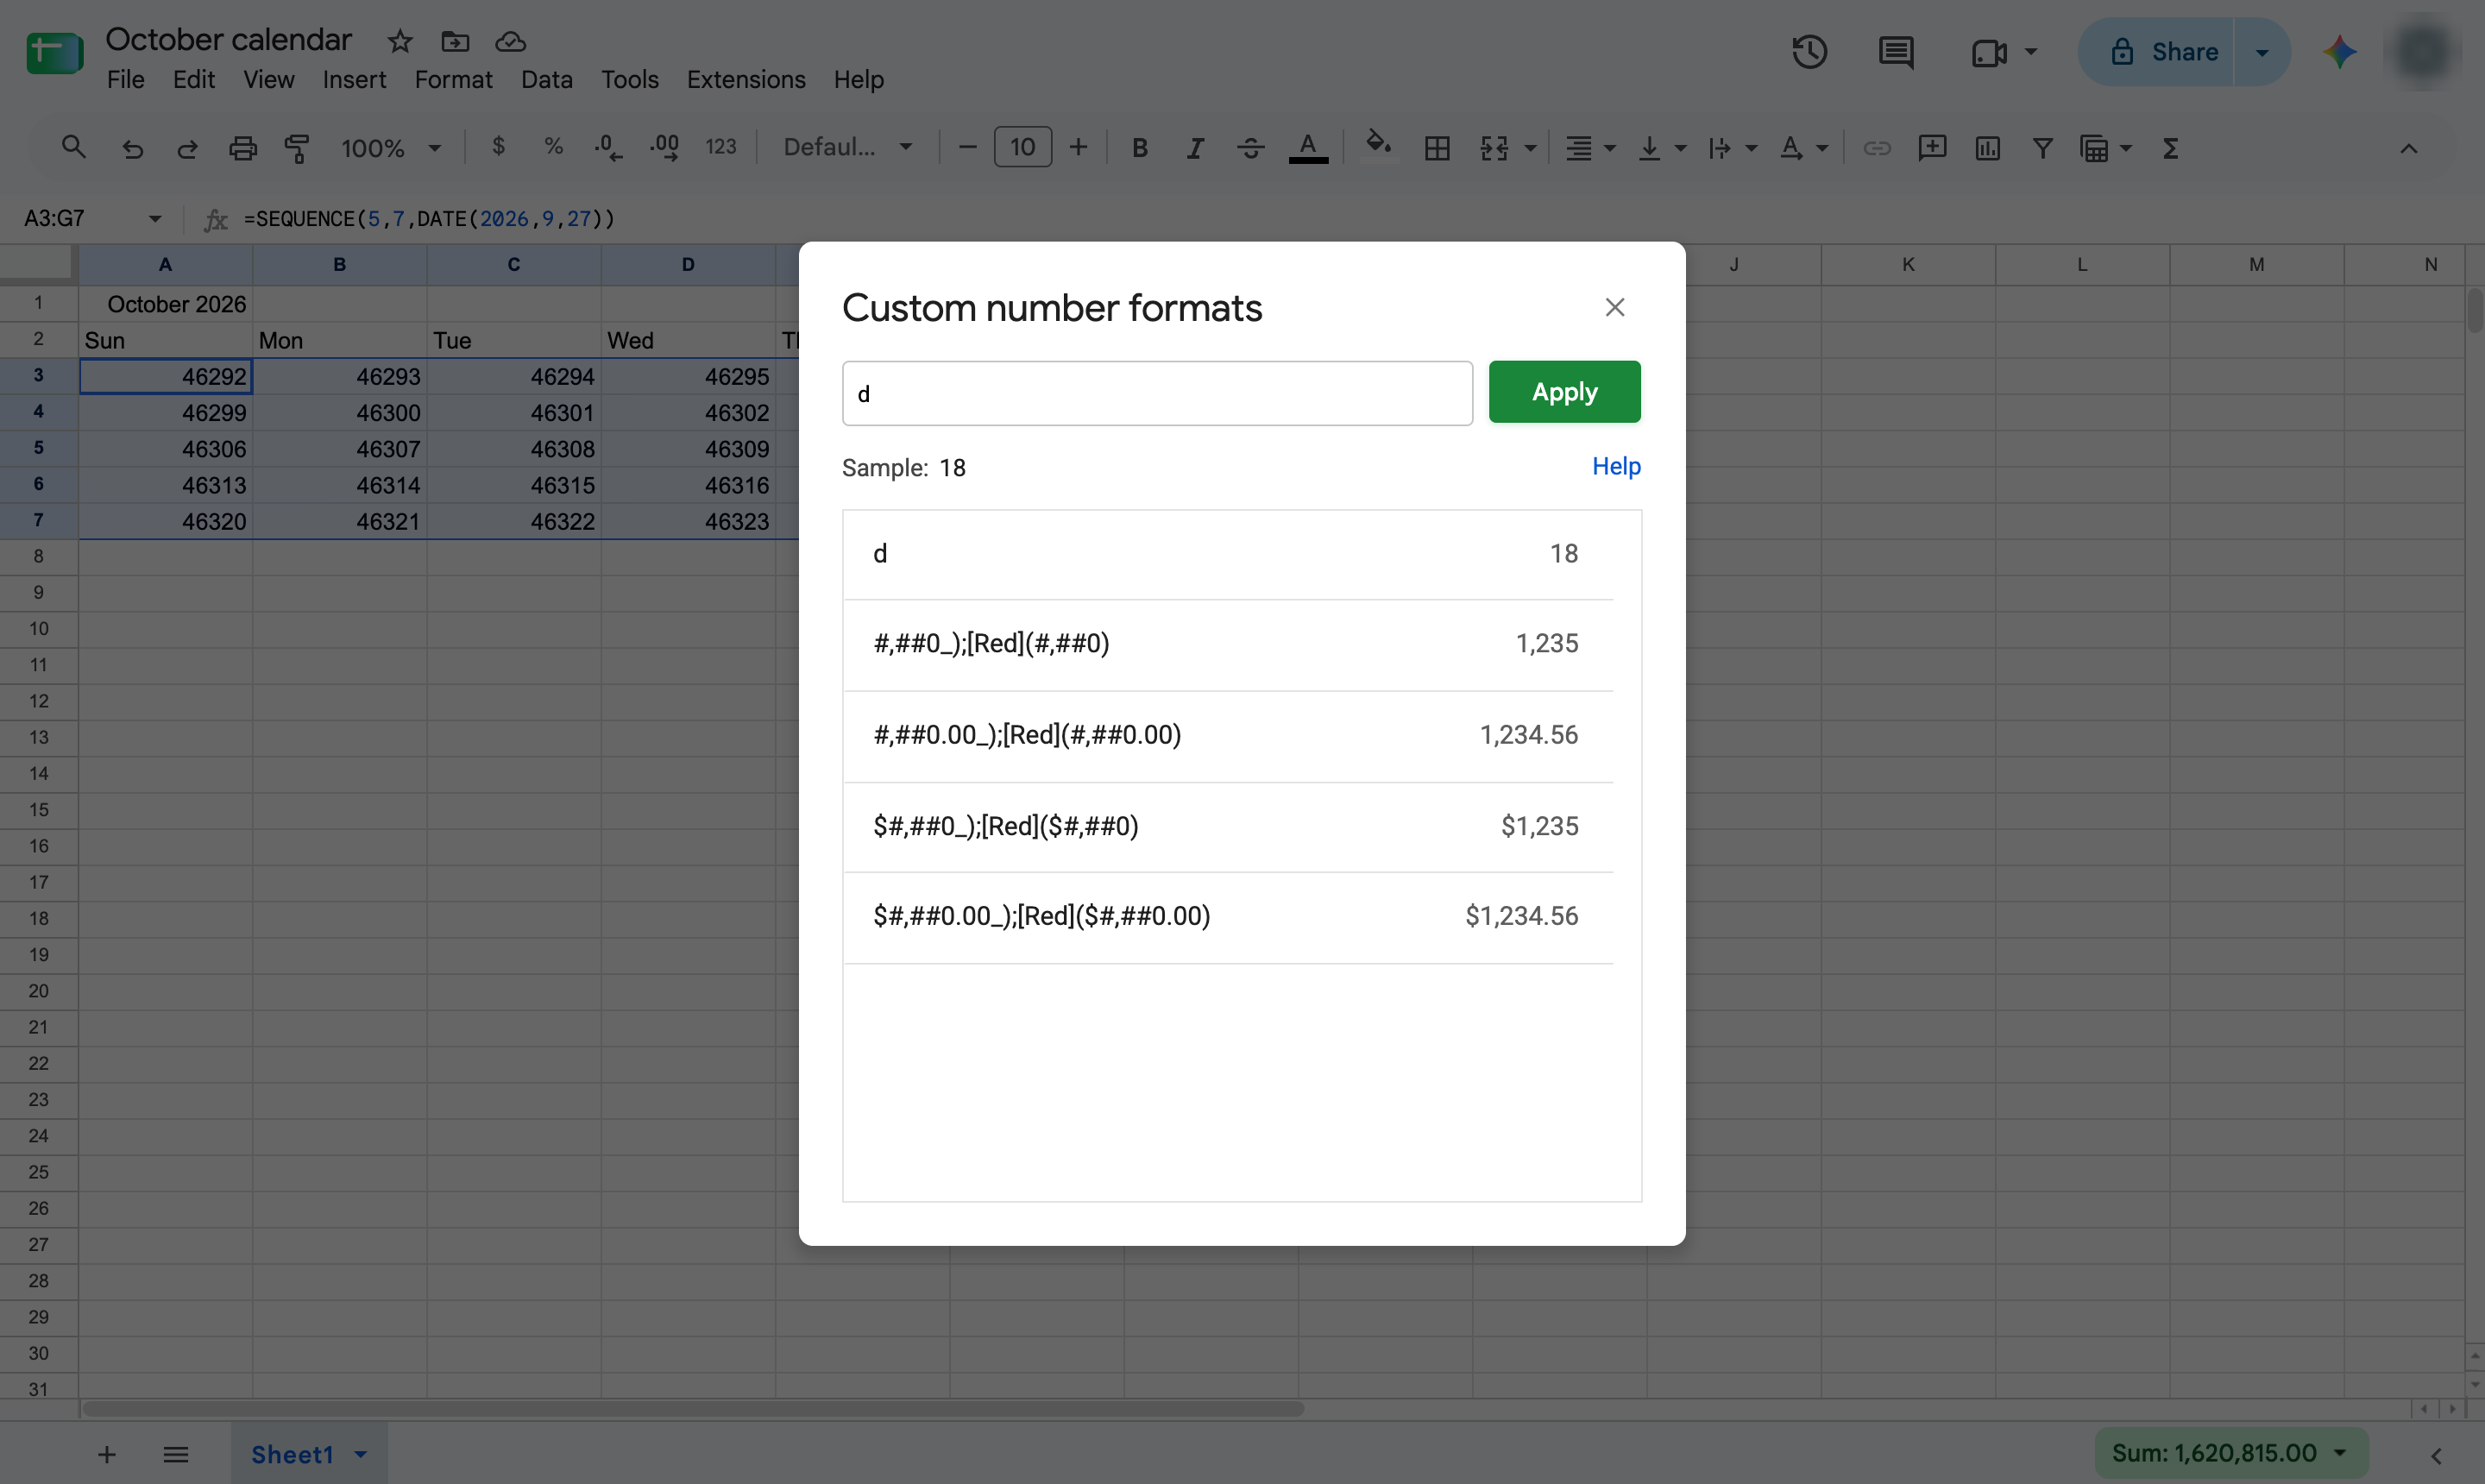Click the create filter funnel icon
This screenshot has width=2485, height=1484.
(2042, 148)
